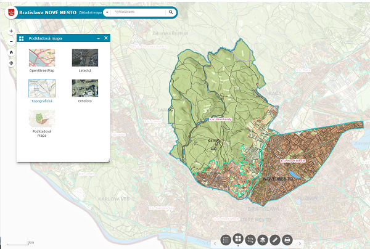Image resolution: width=370 pixels, height=249 pixels.
Task: Open the layers list widget
Action: coord(263,239)
